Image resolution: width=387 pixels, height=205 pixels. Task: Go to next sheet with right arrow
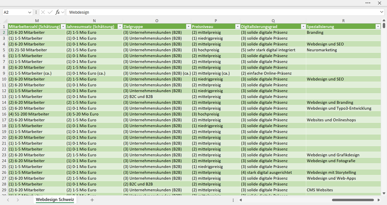click(18, 200)
